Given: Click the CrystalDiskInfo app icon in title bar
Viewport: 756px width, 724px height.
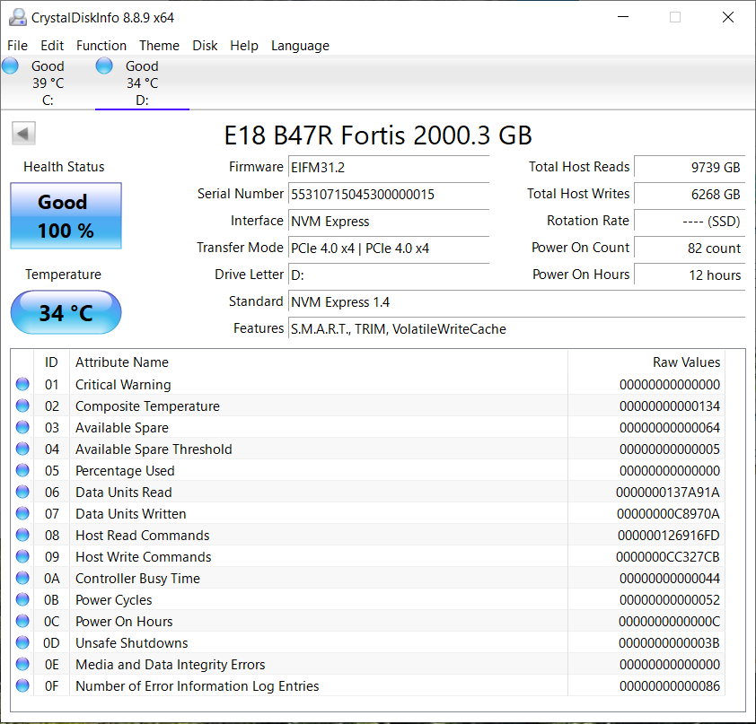Looking at the screenshot, I should [x=15, y=17].
